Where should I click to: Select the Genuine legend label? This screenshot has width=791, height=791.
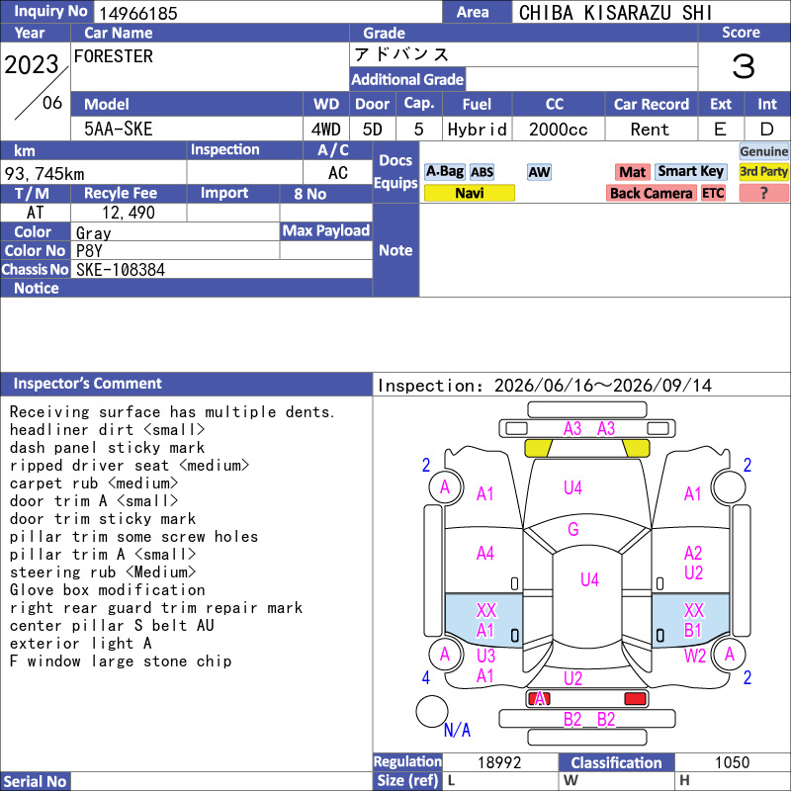click(763, 151)
